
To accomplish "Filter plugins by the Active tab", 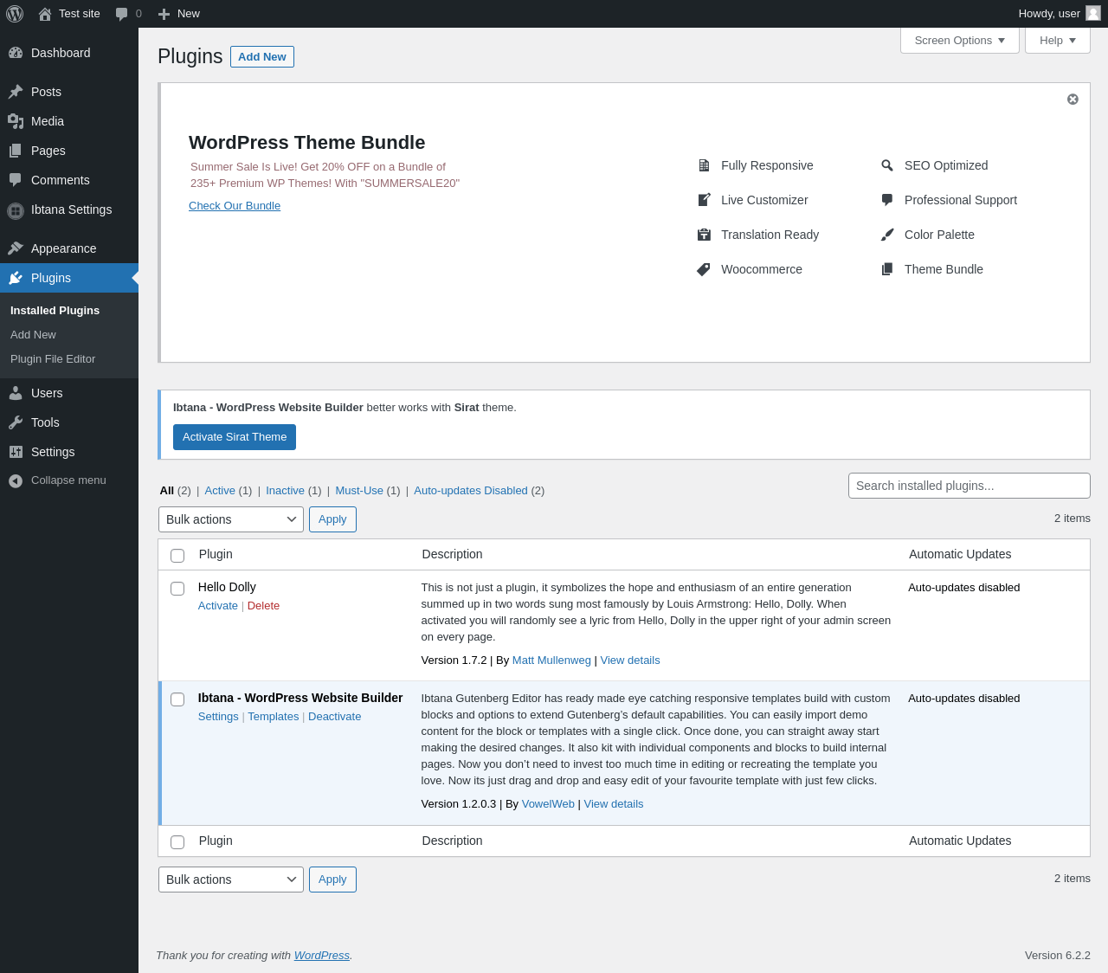I will coord(220,491).
